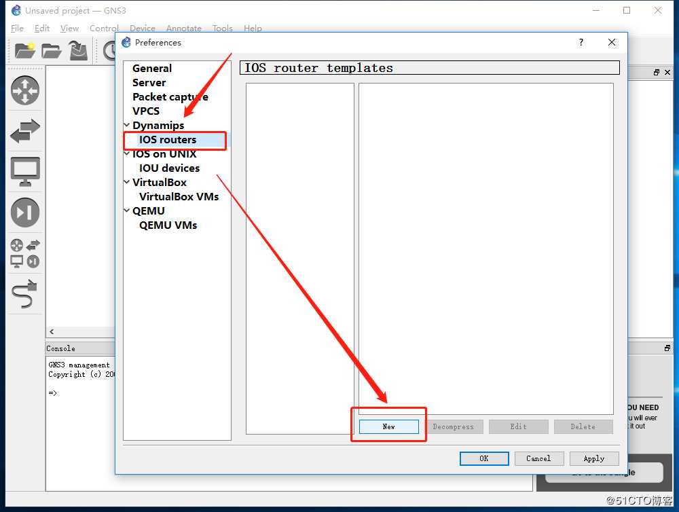
Task: Click the snapshot clock toolbar icon
Action: [x=109, y=51]
